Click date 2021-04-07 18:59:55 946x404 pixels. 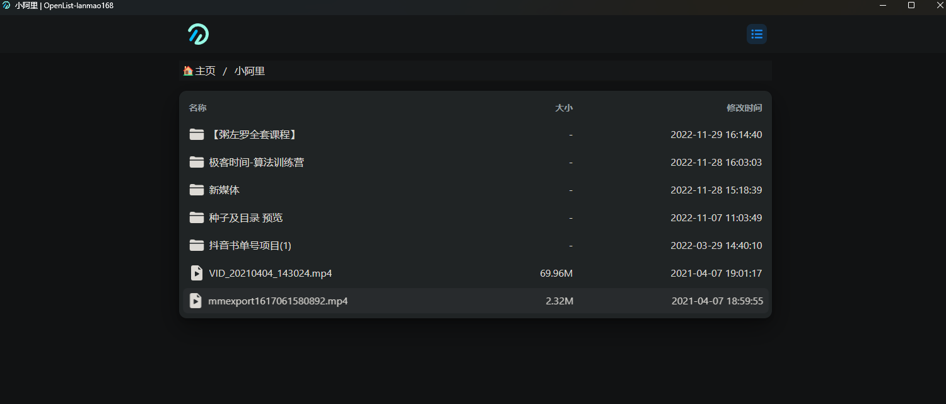(x=718, y=301)
